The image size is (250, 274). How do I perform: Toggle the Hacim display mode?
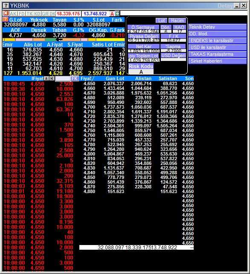click(x=177, y=20)
